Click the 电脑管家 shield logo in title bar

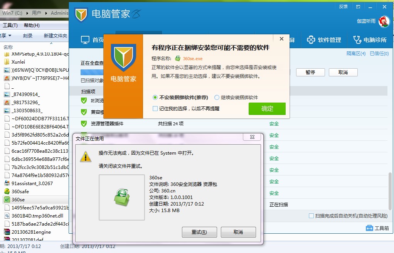pyautogui.click(x=81, y=14)
